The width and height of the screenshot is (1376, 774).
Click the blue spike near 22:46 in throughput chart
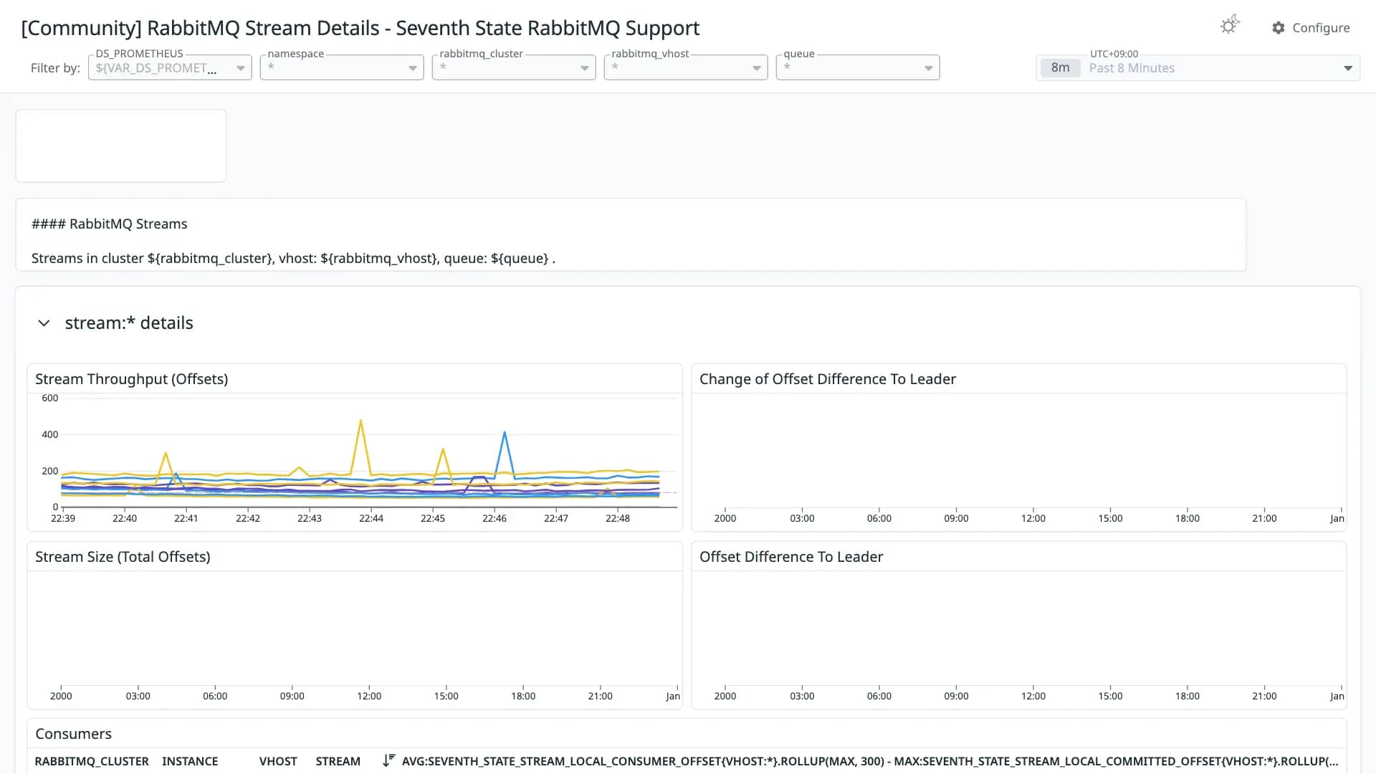[x=505, y=433]
